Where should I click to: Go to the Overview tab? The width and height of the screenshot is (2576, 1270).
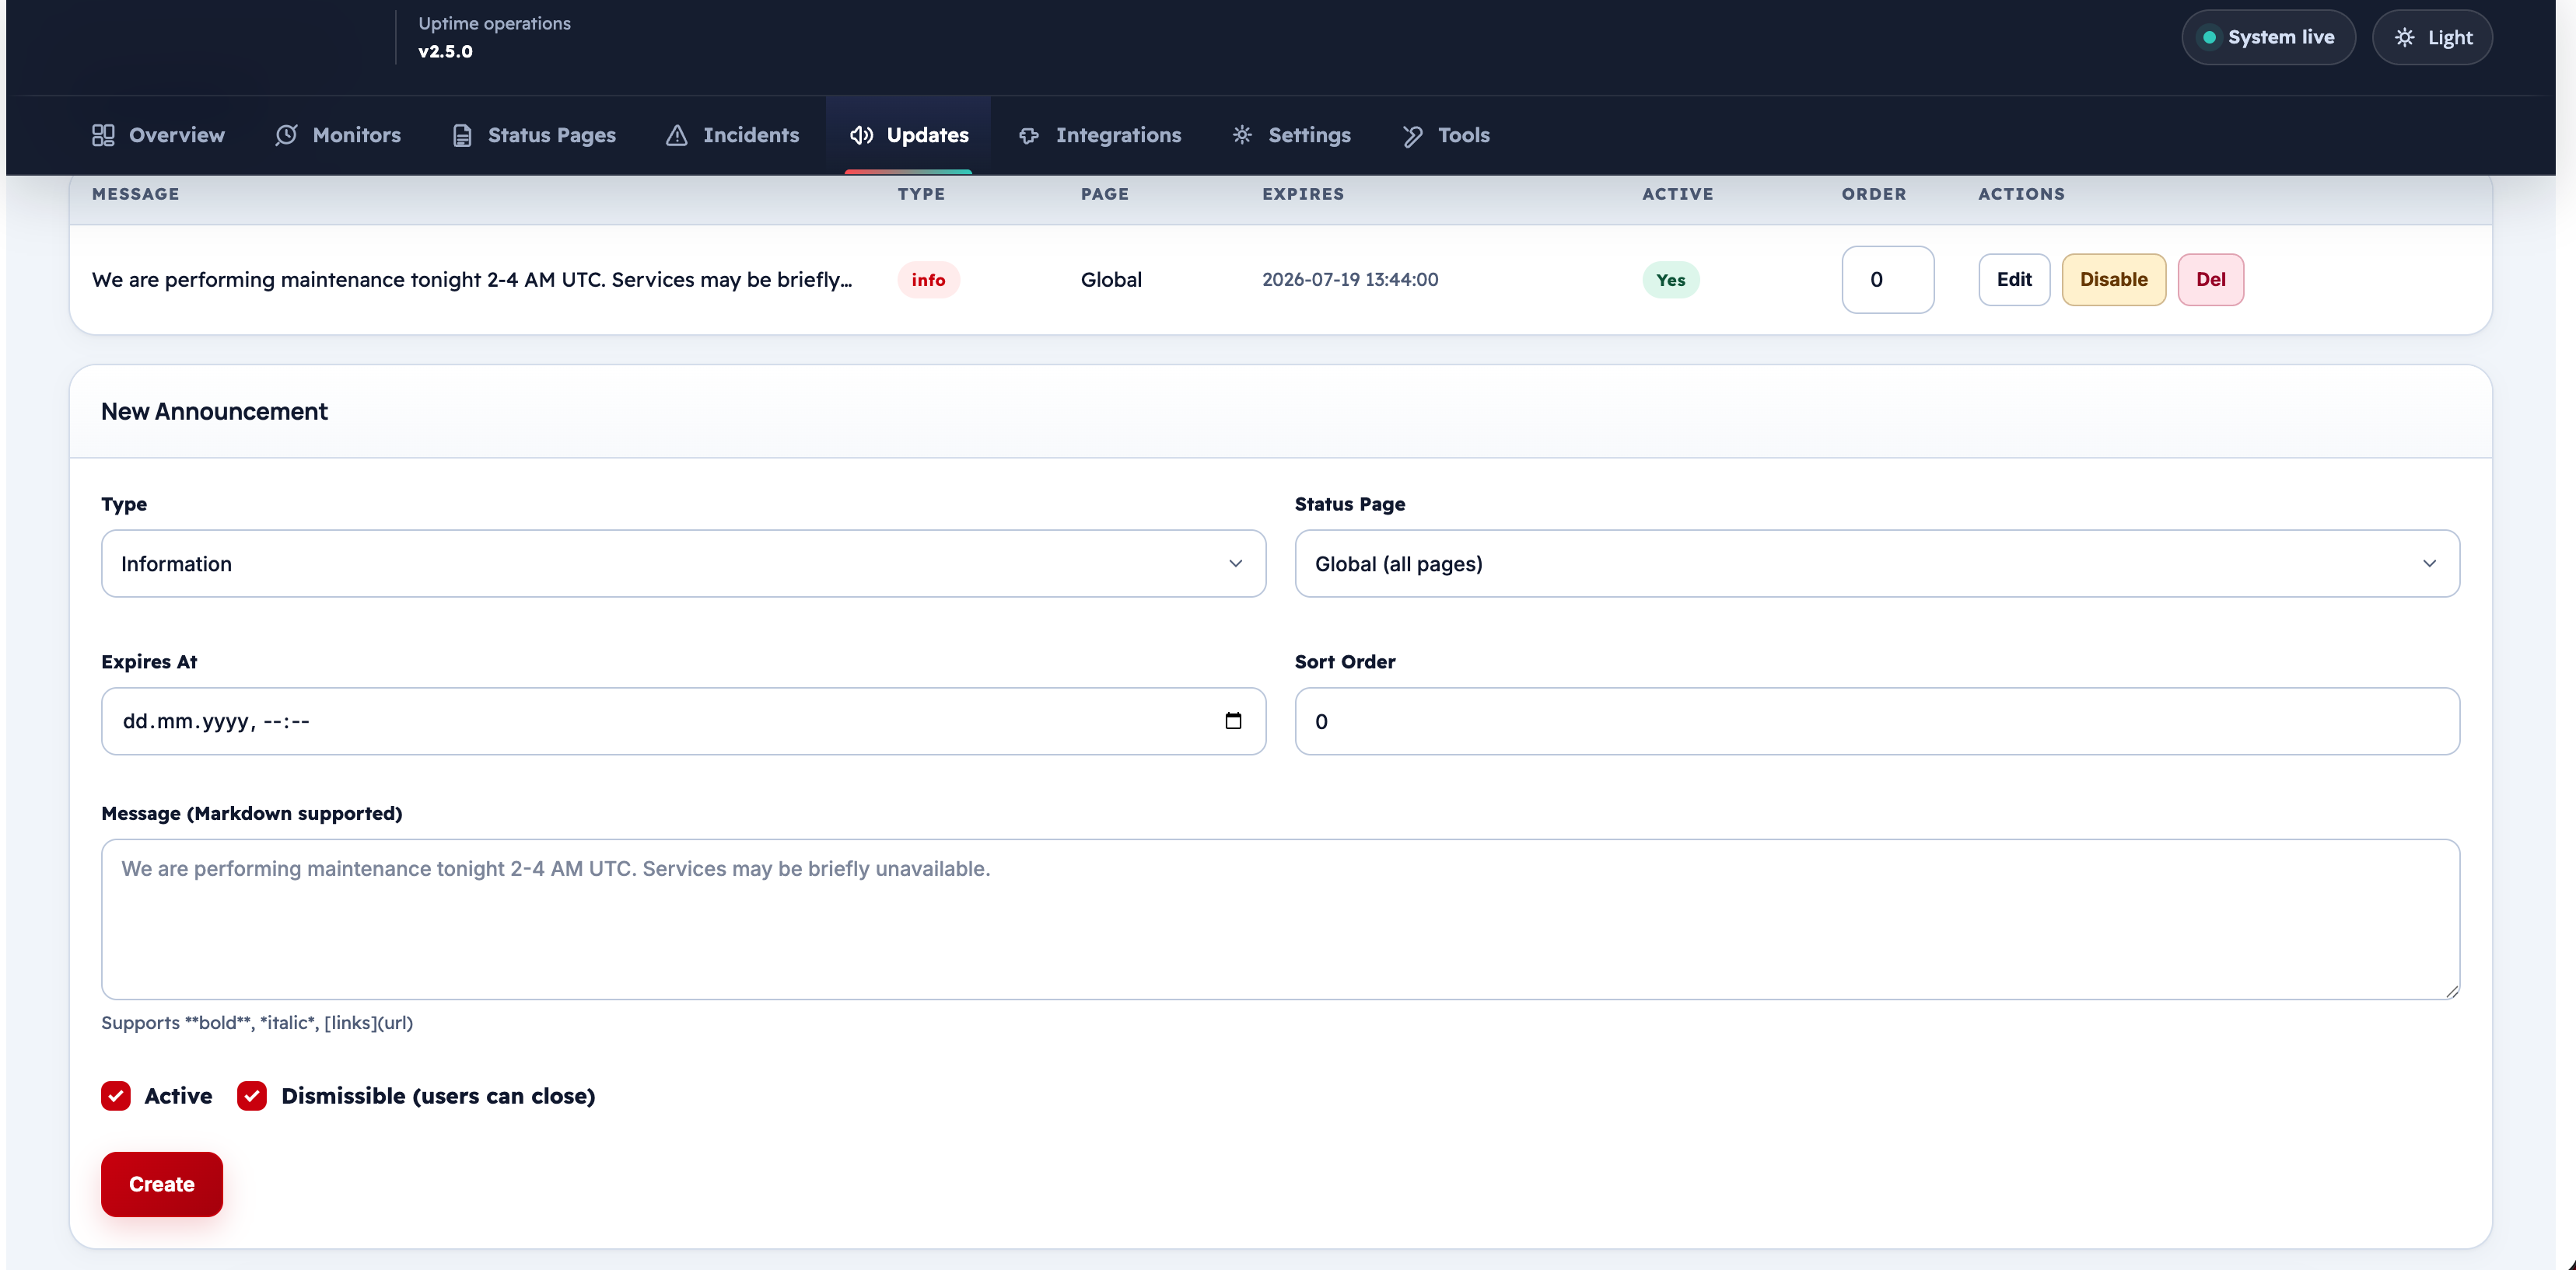(x=158, y=135)
